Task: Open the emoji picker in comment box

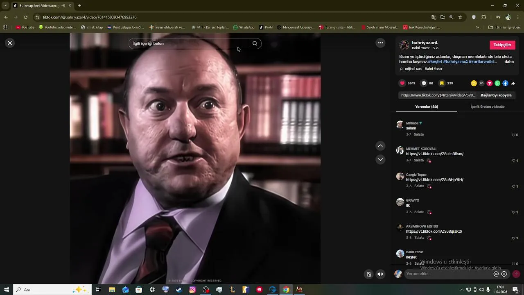Action: click(x=504, y=274)
